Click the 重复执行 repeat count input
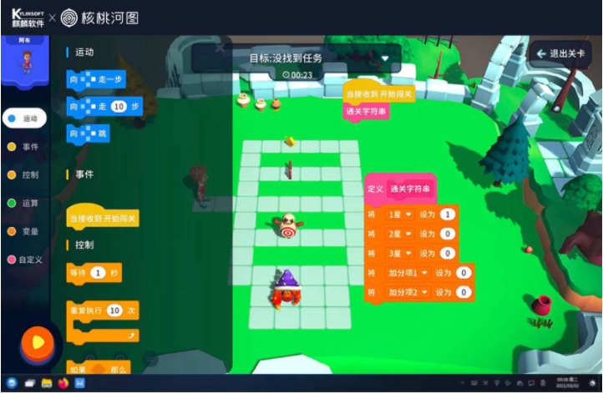This screenshot has width=603, height=394. pyautogui.click(x=114, y=310)
